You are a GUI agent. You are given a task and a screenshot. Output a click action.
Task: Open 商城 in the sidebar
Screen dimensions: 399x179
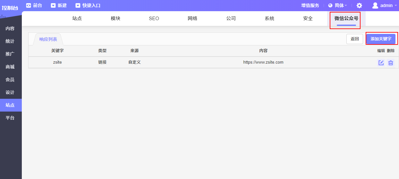[10, 67]
